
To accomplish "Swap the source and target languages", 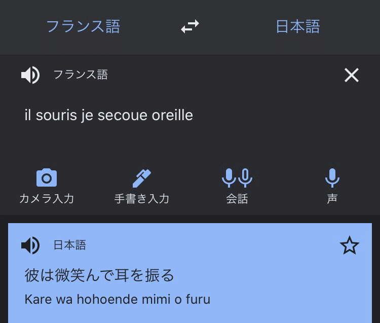I will coord(190,26).
